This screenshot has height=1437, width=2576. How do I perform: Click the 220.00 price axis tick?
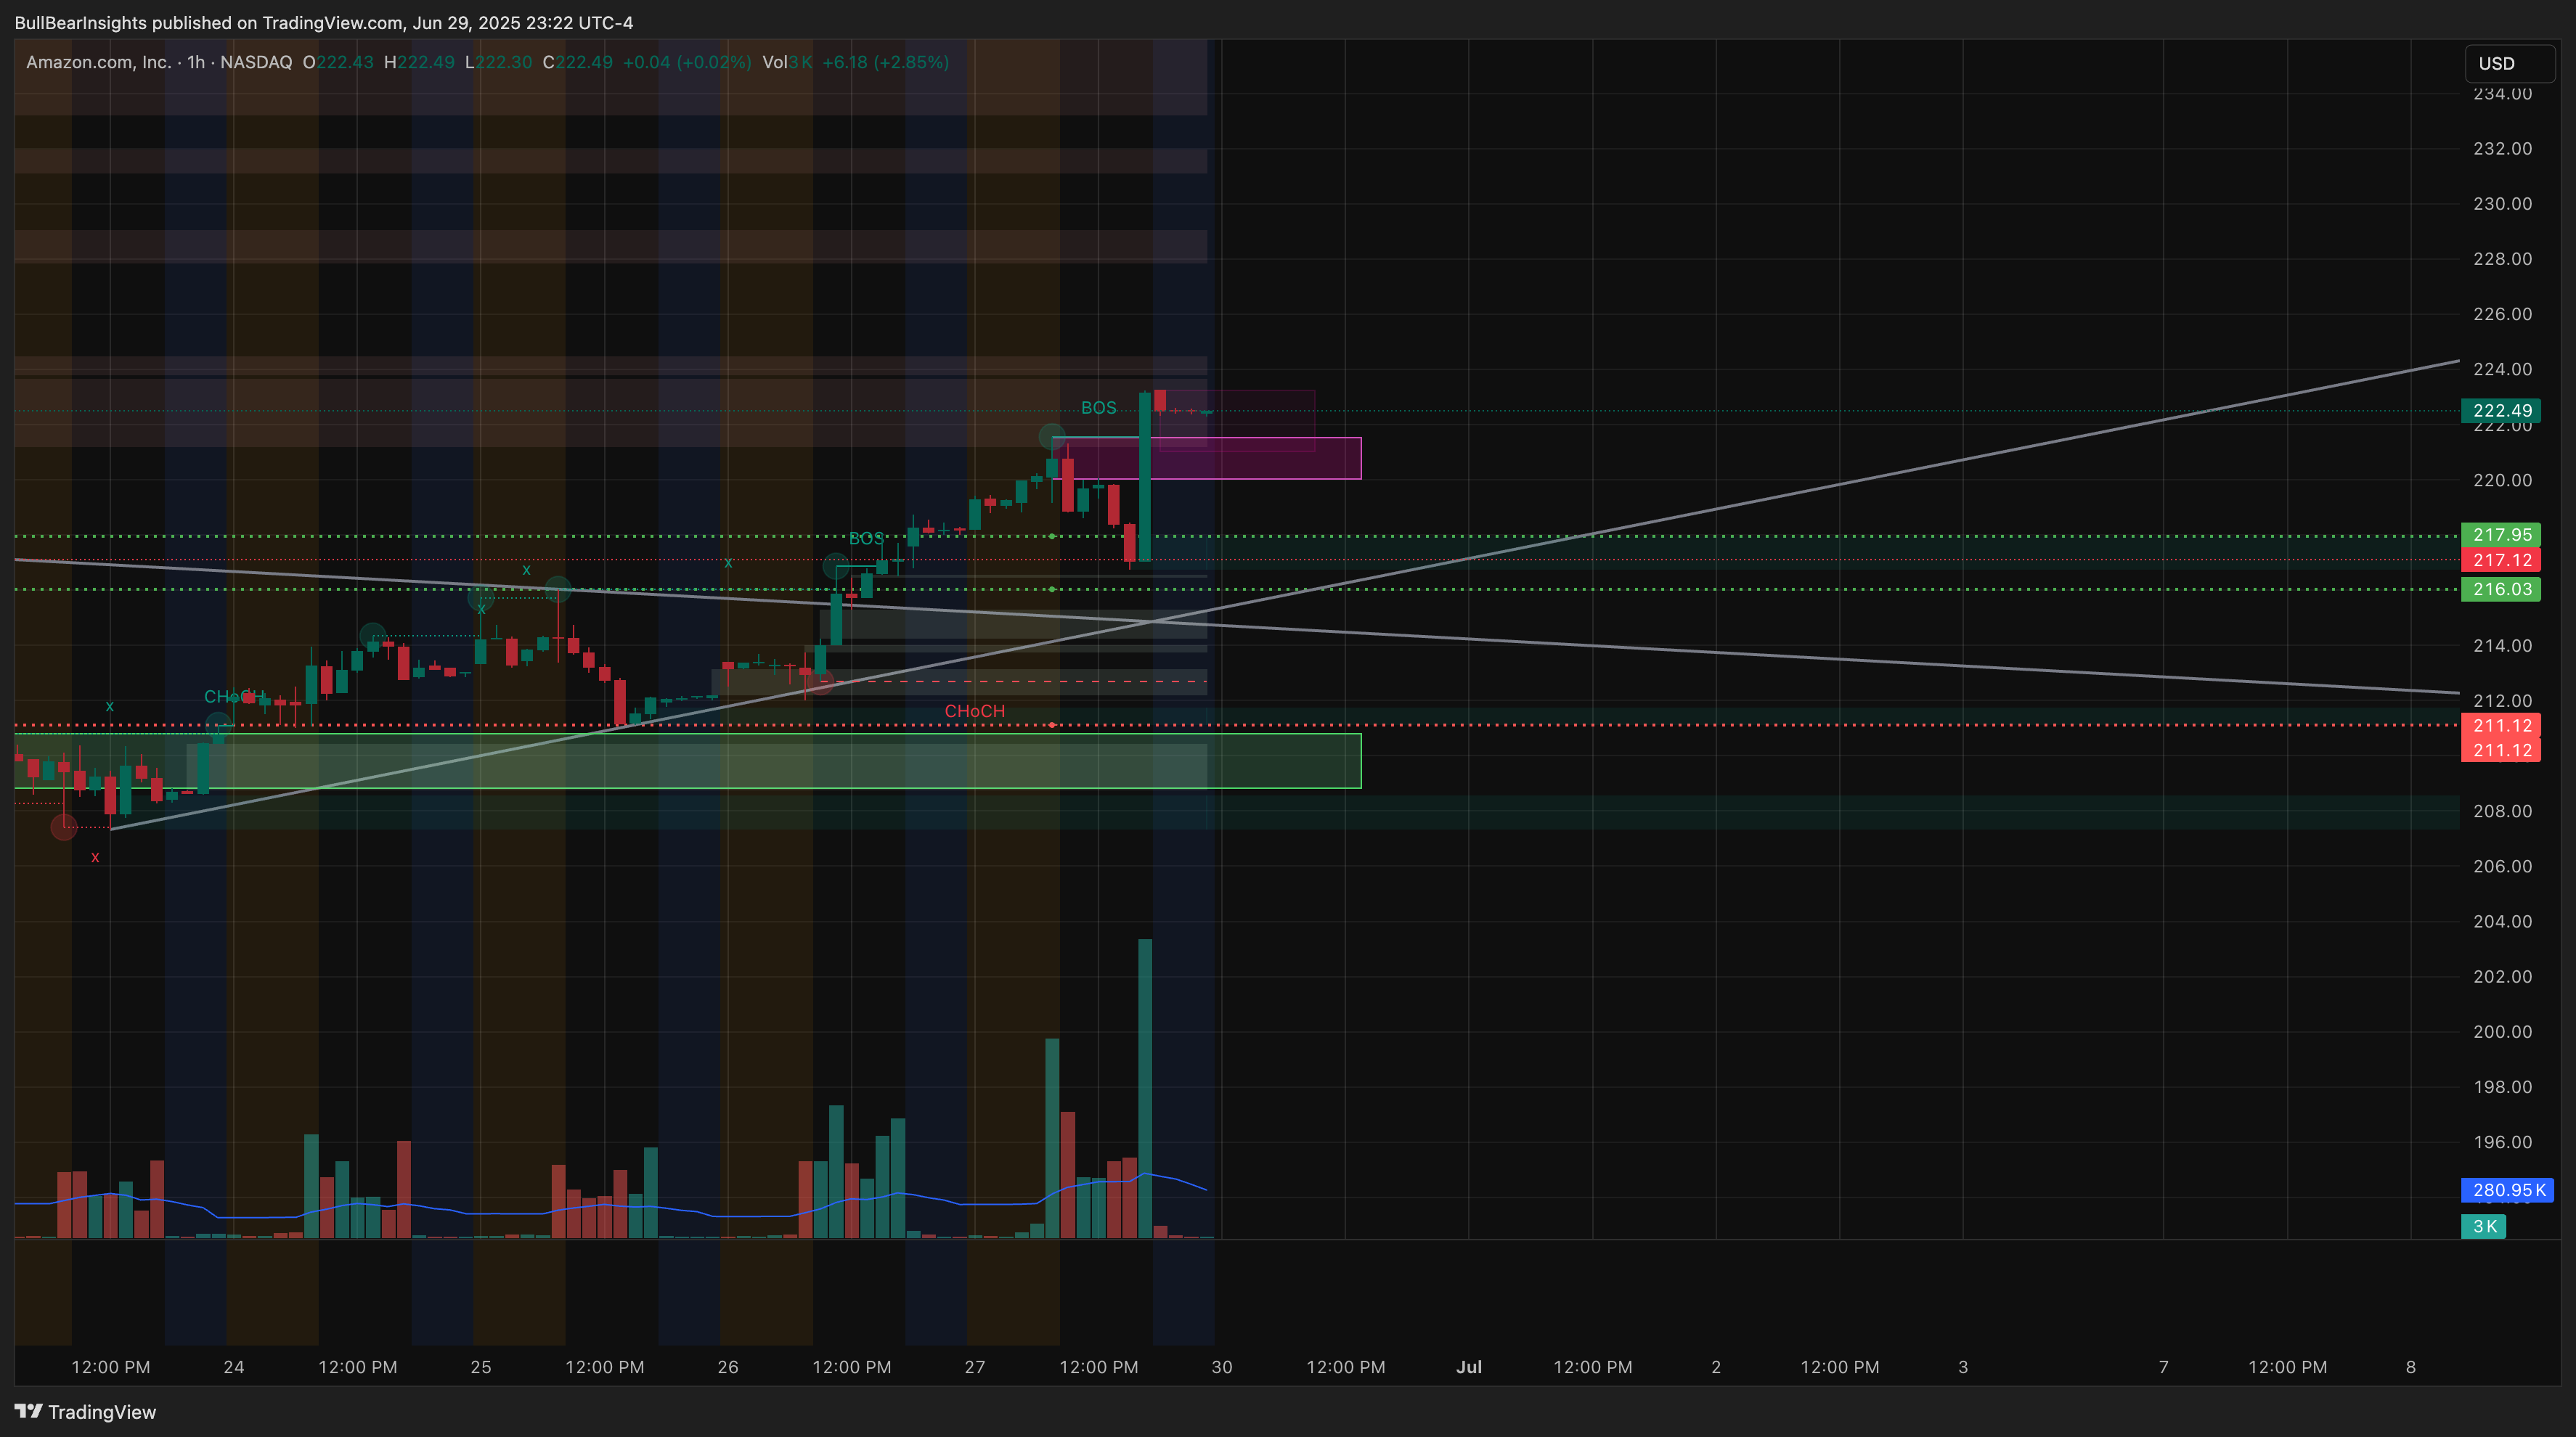[x=2502, y=480]
